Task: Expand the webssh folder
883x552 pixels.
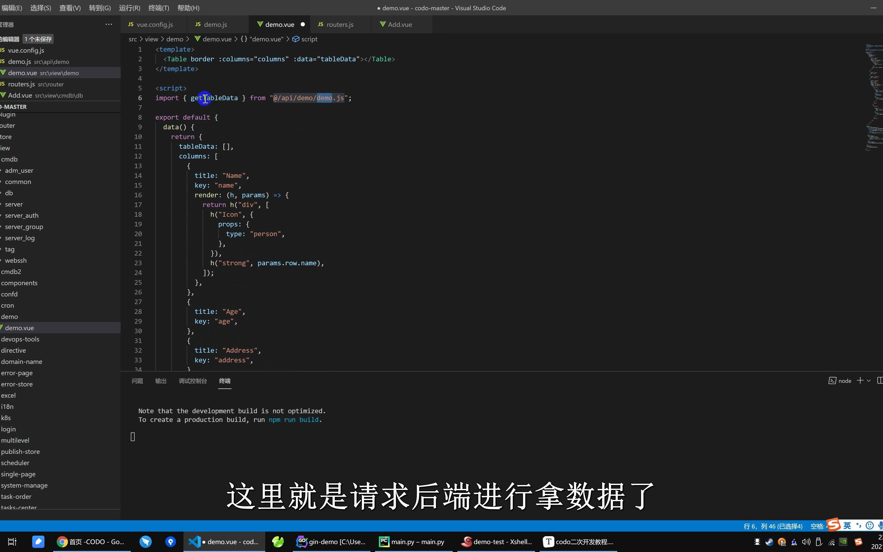Action: pyautogui.click(x=16, y=260)
